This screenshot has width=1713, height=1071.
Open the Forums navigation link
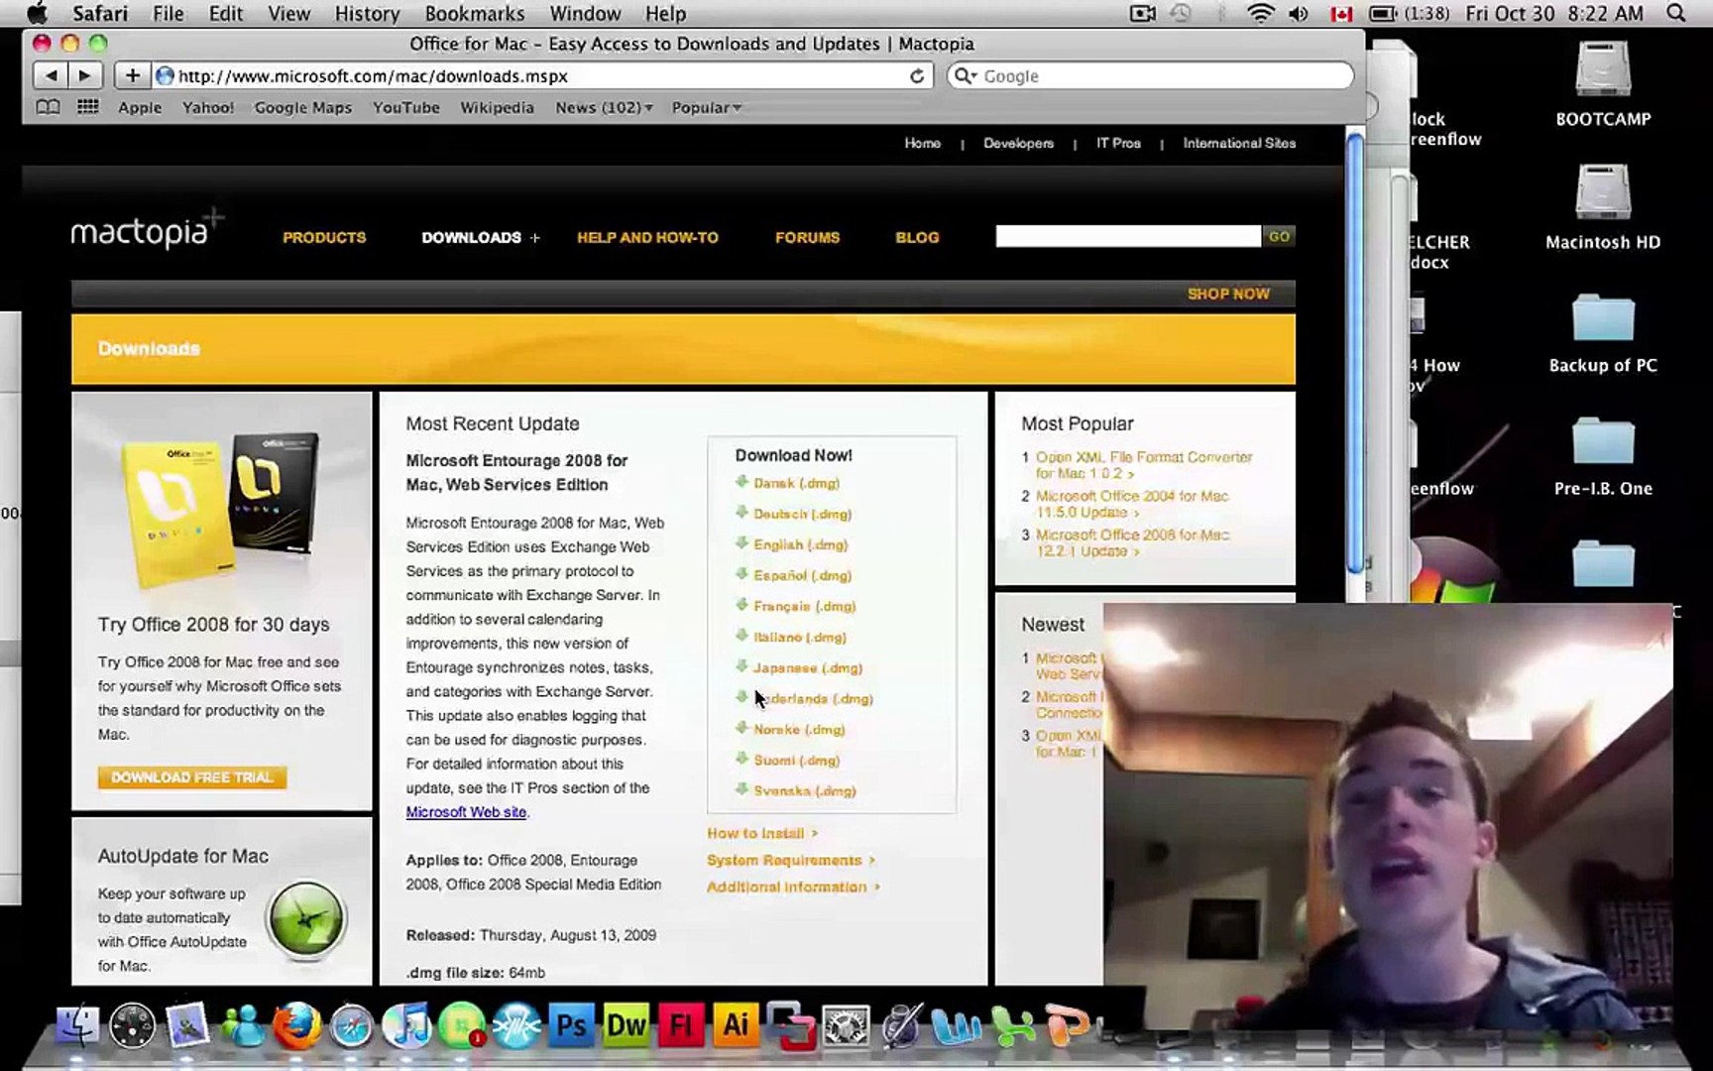coord(807,237)
